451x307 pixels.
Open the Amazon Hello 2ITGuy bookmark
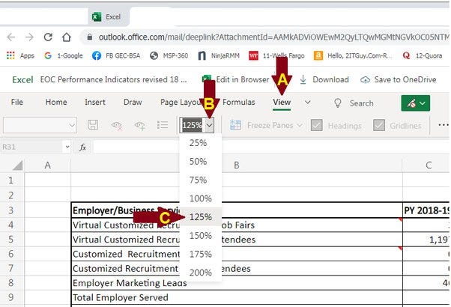[353, 55]
